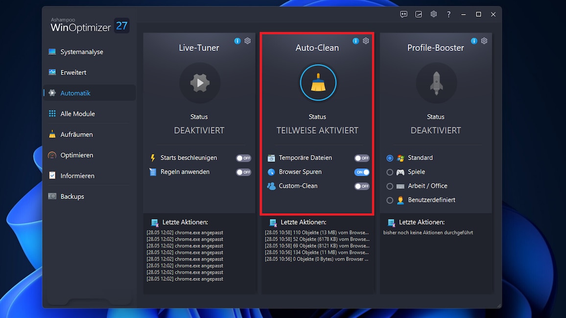Click the Auto-Clean title heading
The width and height of the screenshot is (566, 318).
pyautogui.click(x=317, y=47)
